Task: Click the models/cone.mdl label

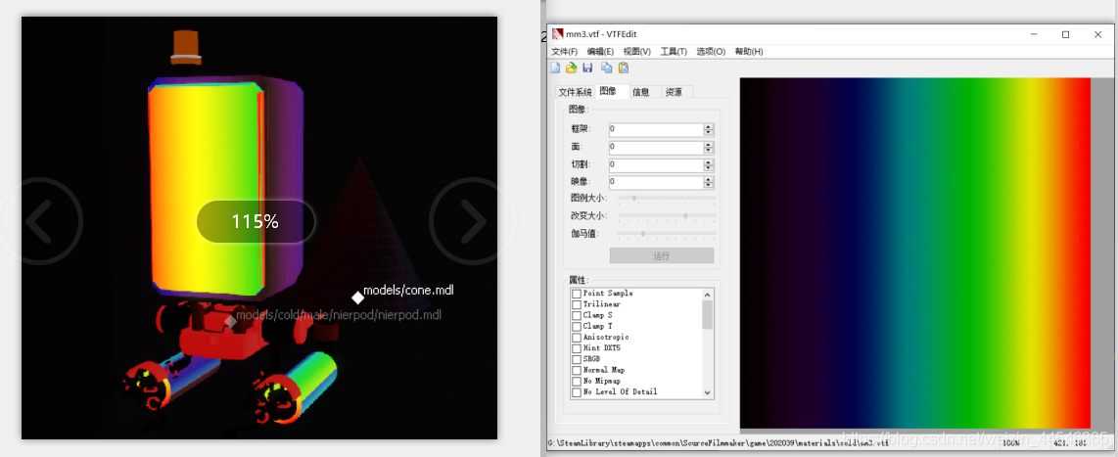Action: pyautogui.click(x=408, y=291)
